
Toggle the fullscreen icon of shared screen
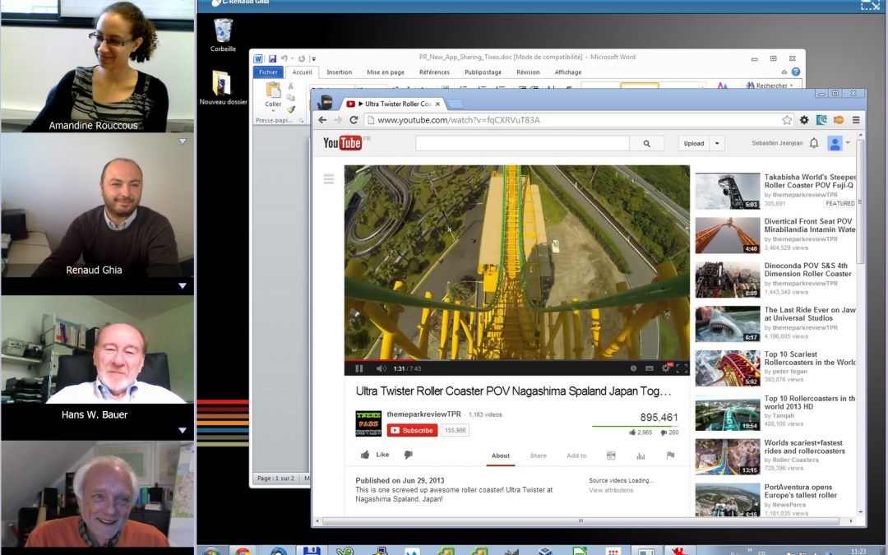click(x=870, y=5)
